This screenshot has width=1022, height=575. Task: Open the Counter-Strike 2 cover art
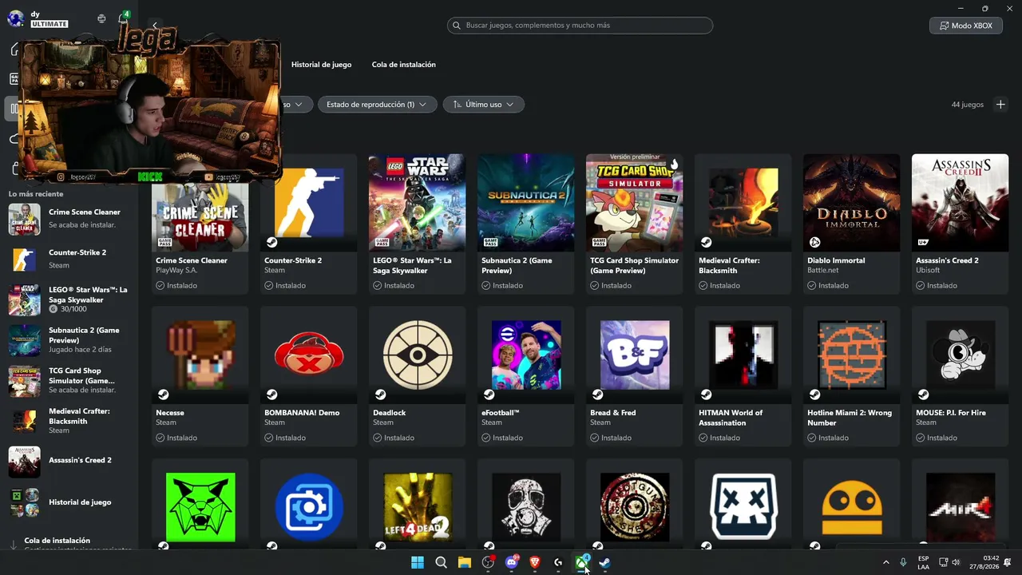click(309, 202)
